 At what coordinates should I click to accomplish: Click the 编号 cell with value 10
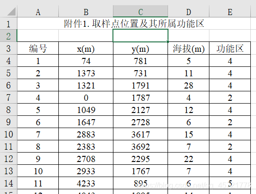click(38, 170)
